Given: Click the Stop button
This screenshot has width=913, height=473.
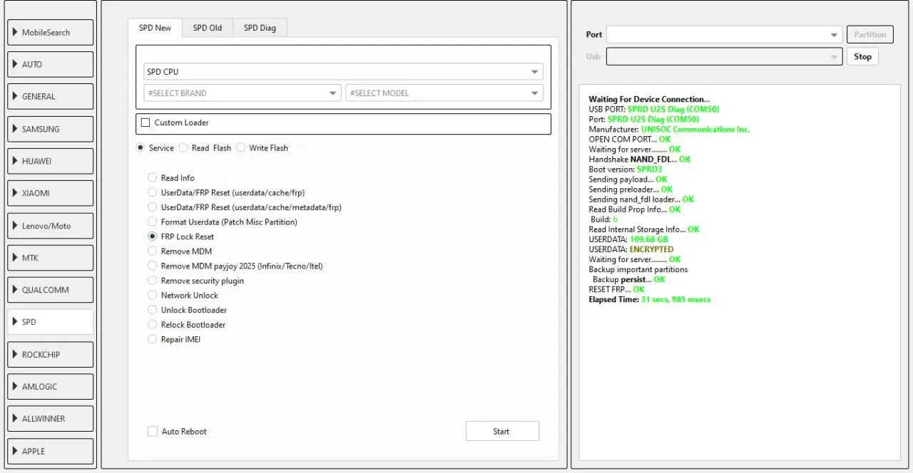Looking at the screenshot, I should click(862, 57).
